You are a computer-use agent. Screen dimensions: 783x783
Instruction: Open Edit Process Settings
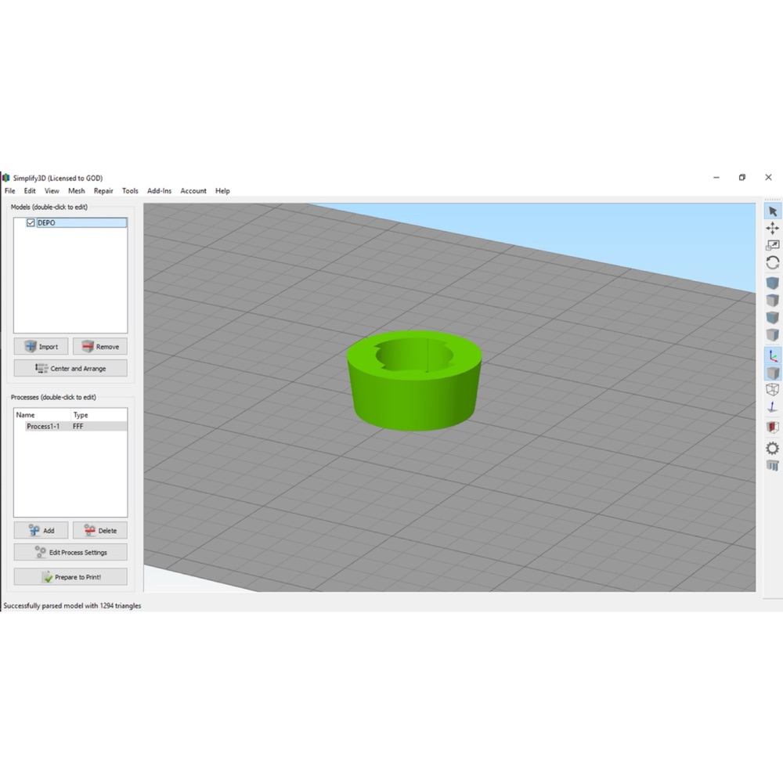(70, 552)
